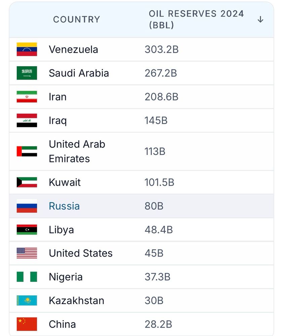Click the United States flag icon
This screenshot has width=283, height=336.
pyautogui.click(x=27, y=253)
